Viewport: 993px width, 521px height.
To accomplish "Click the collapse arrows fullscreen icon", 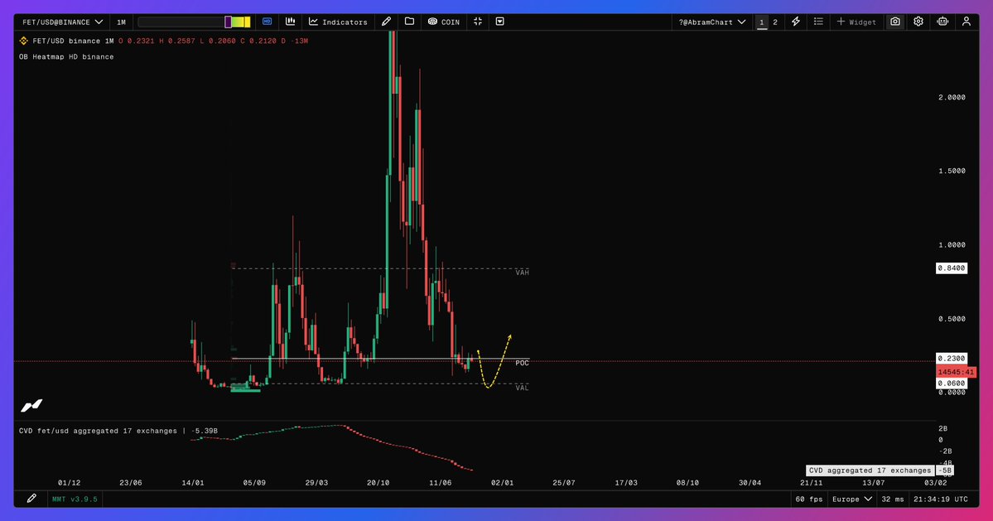I will pyautogui.click(x=478, y=22).
